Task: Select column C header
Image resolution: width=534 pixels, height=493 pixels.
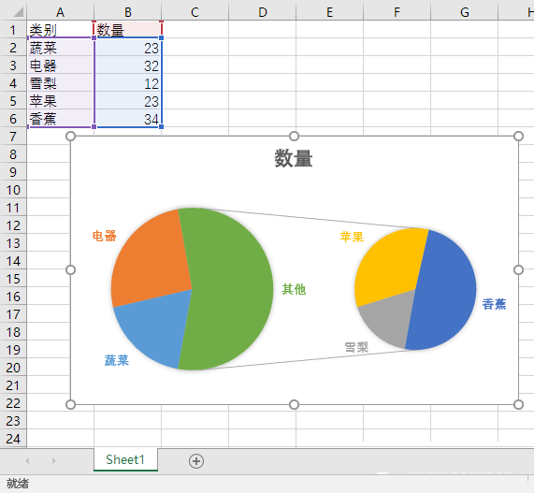Action: (195, 12)
